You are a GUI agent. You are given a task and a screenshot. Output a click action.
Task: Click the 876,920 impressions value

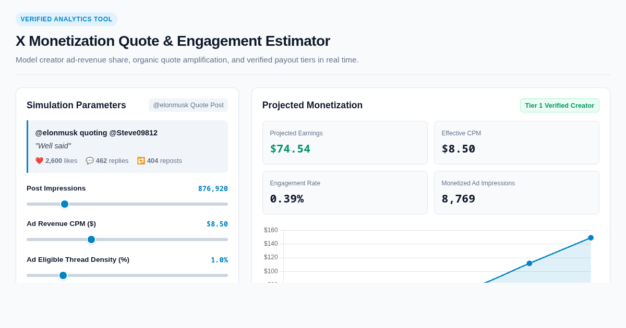[213, 188]
